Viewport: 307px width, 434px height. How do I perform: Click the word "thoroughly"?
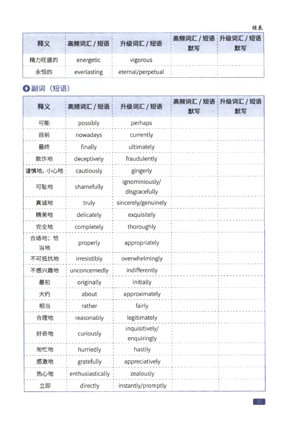(142, 227)
